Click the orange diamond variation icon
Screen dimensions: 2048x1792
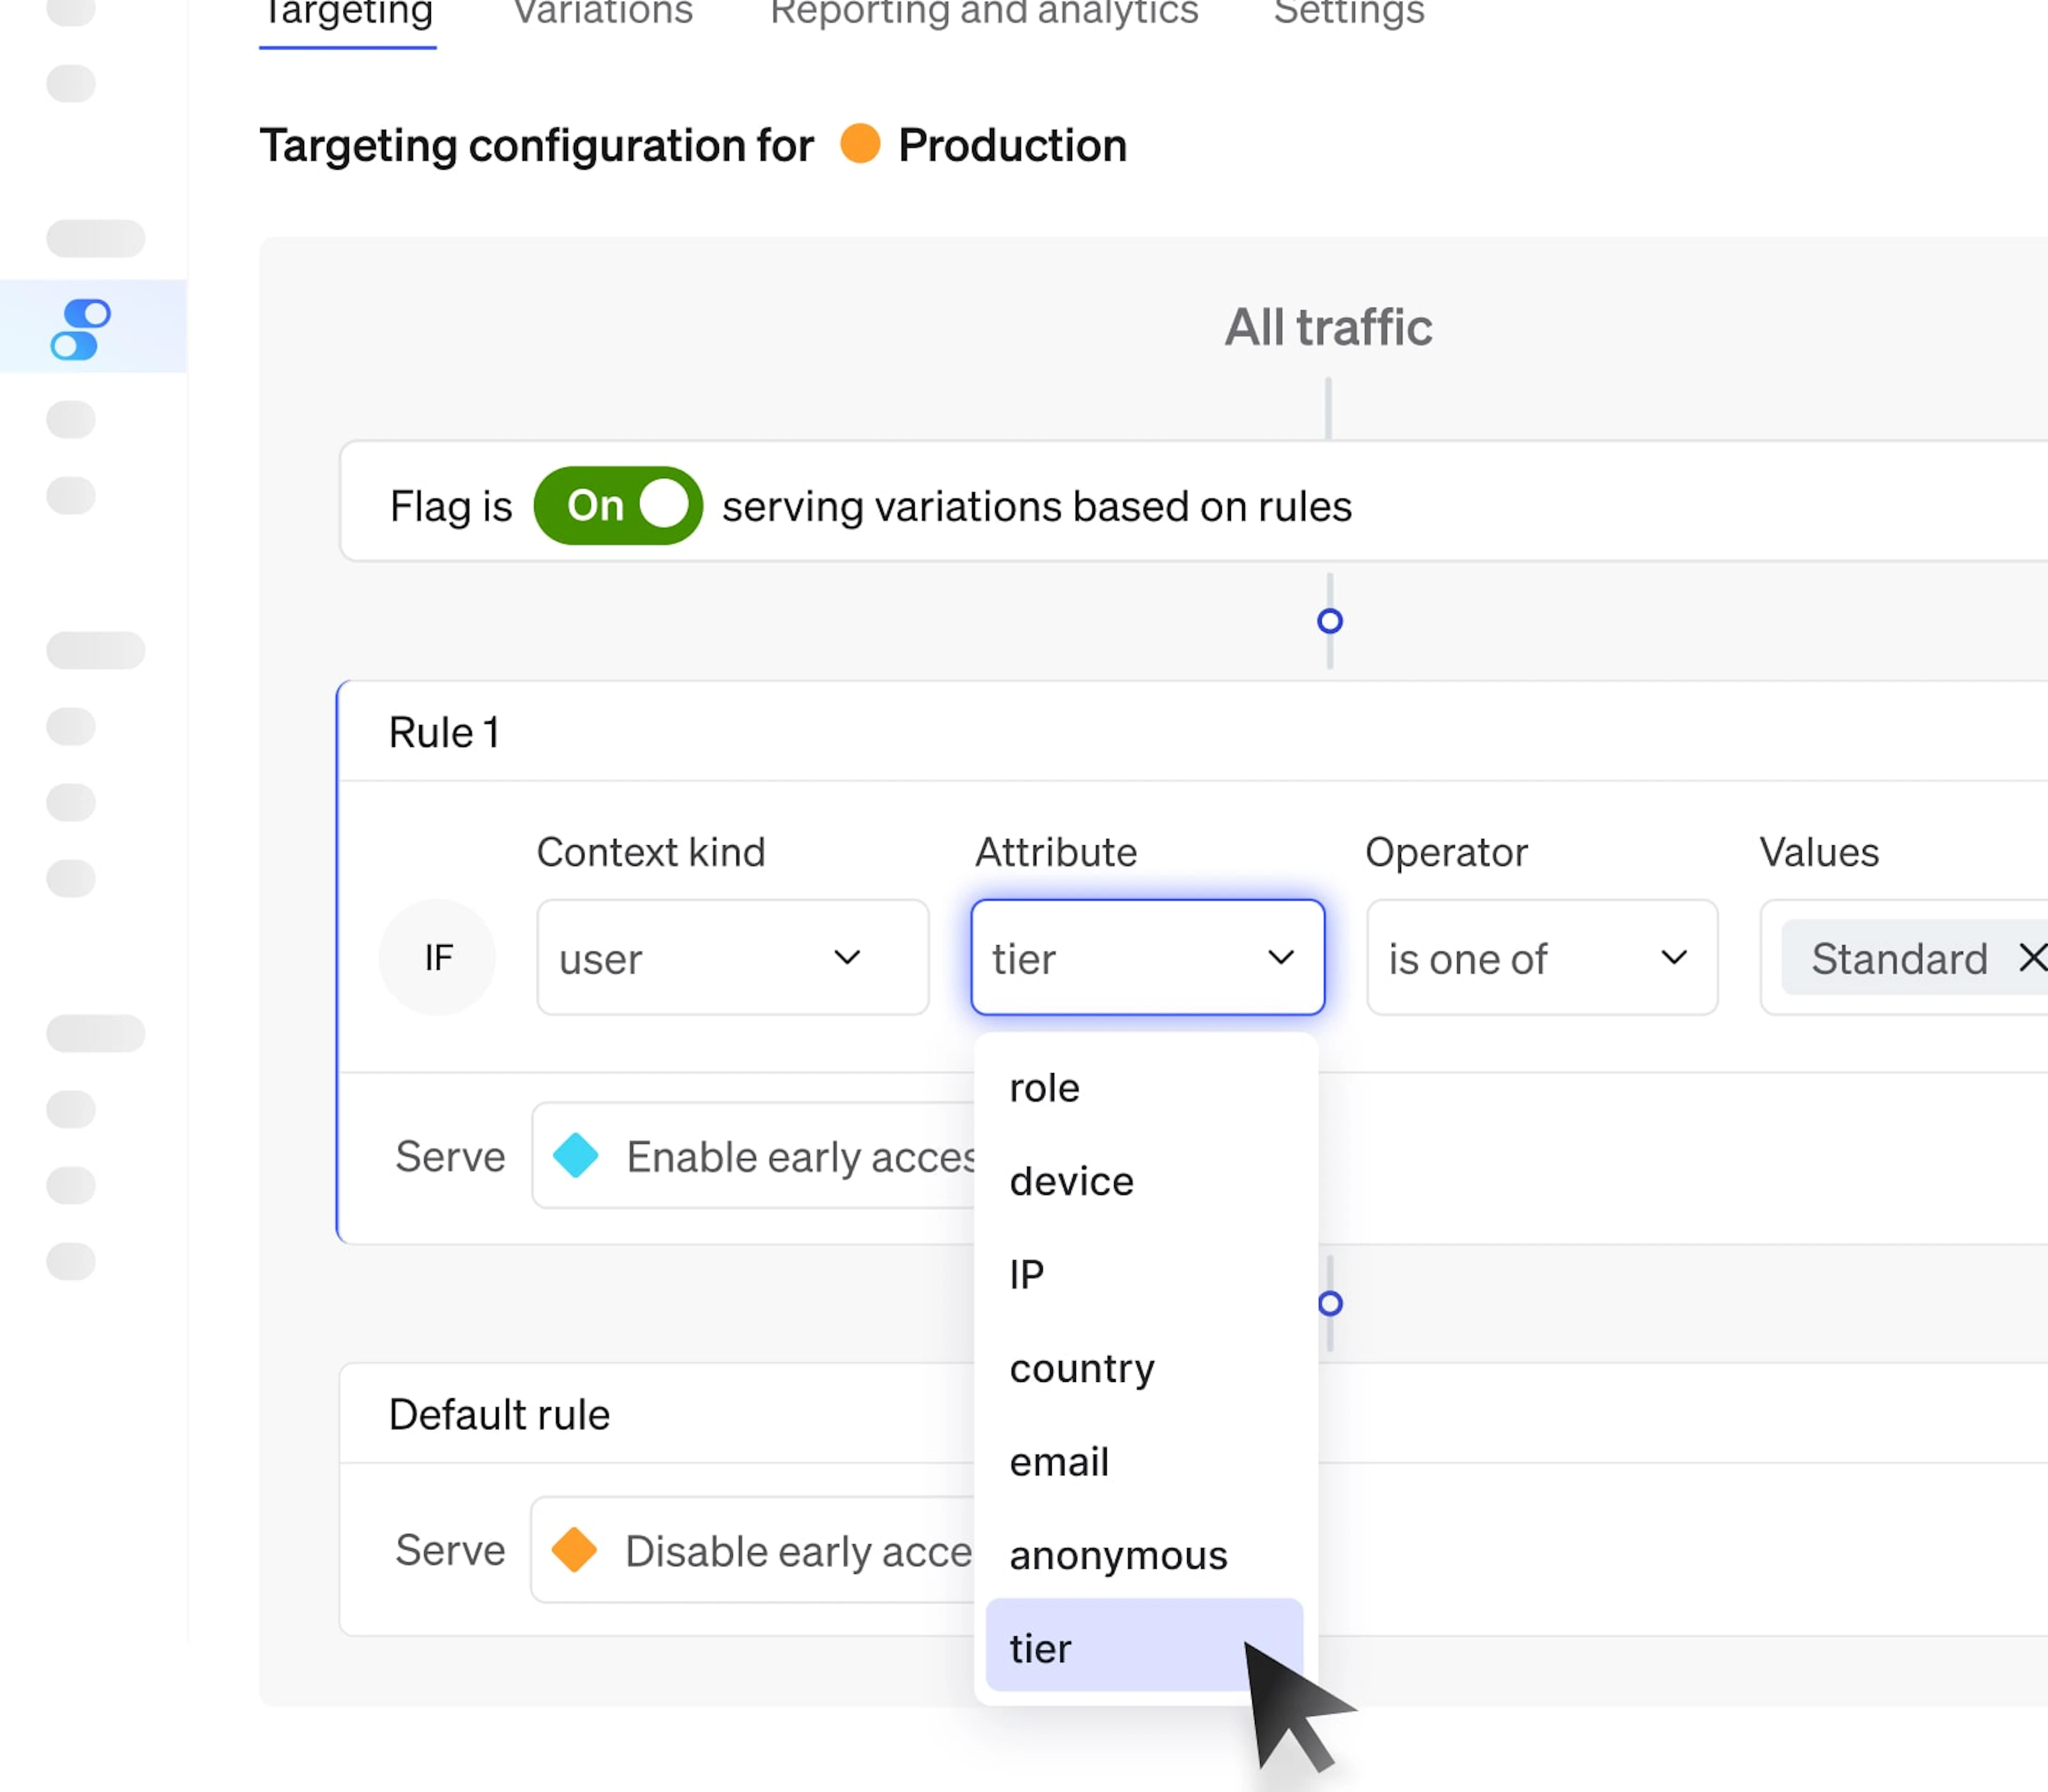(575, 1549)
